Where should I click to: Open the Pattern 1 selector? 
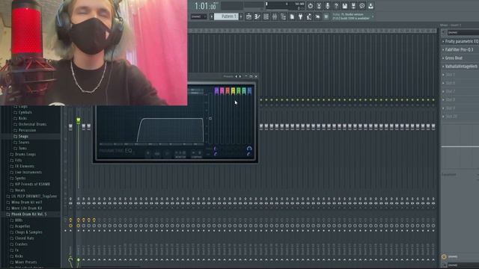click(x=226, y=16)
